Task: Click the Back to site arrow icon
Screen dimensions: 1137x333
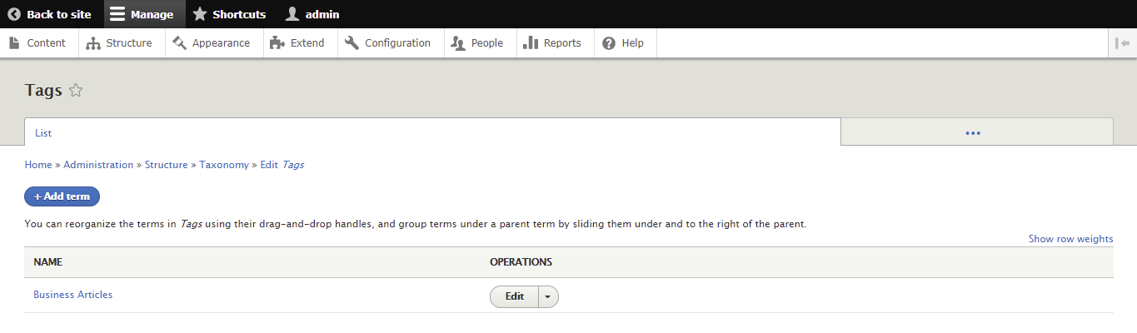Action: tap(14, 14)
